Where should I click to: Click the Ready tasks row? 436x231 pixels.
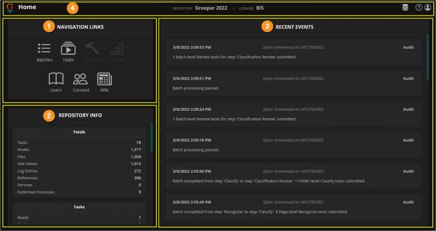click(x=79, y=218)
